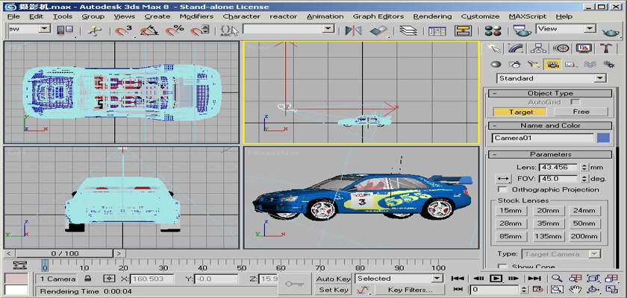Screen dimensions: 627x298
Task: Open the Hierarchy command panel tab
Action: tap(538, 48)
